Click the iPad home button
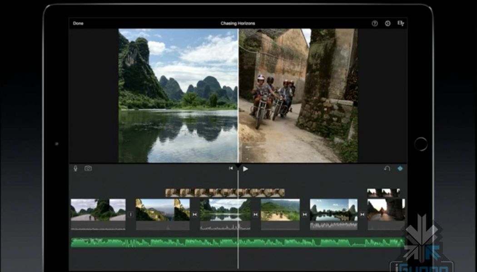This screenshot has height=272, width=477. click(421, 144)
